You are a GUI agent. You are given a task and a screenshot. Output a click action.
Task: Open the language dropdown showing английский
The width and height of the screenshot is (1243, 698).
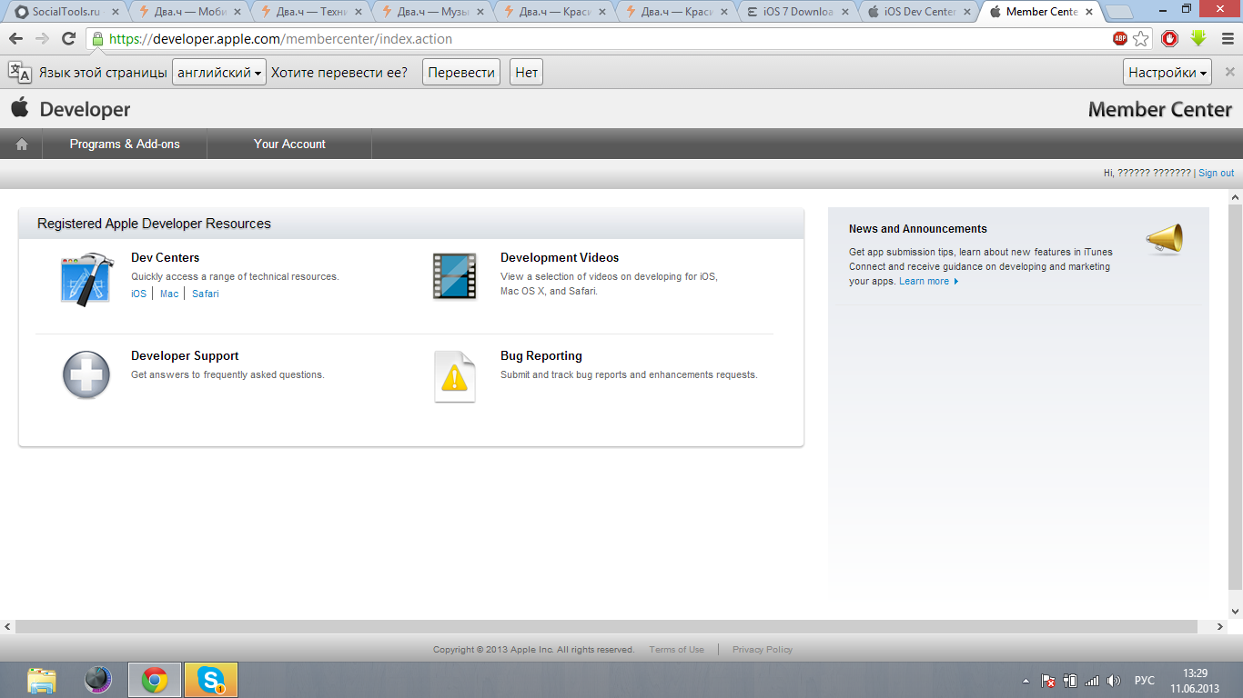pos(219,73)
